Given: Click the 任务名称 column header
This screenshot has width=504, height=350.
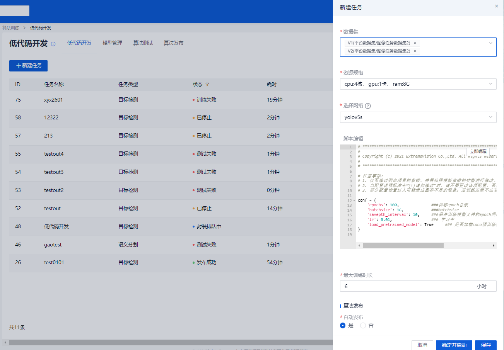Looking at the screenshot, I should click(54, 84).
